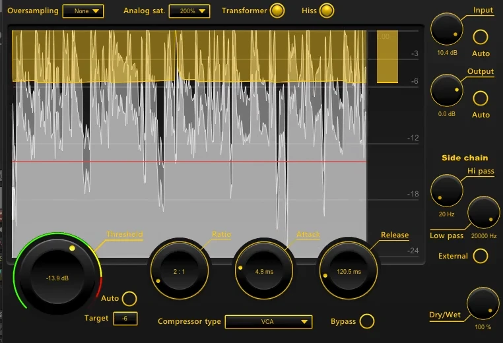
Task: Enable Auto for the Output gain
Action: [480, 98]
